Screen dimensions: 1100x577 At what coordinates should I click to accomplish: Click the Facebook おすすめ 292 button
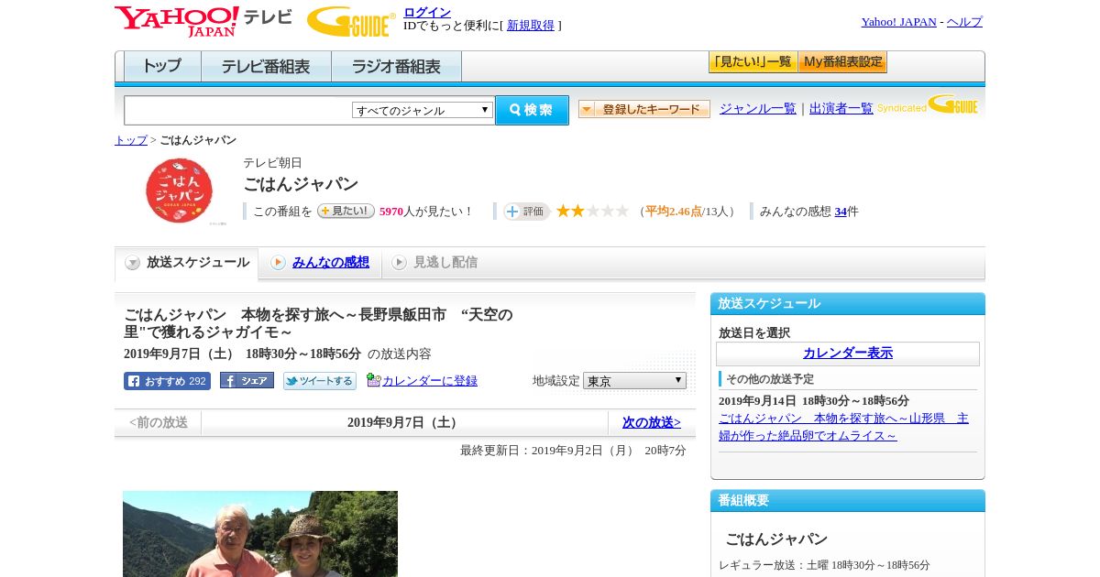(167, 381)
